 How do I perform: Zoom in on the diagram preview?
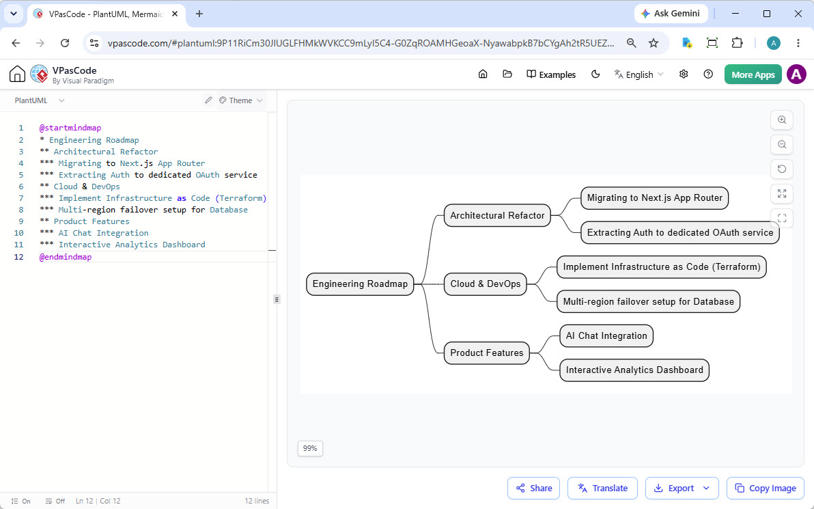(782, 120)
